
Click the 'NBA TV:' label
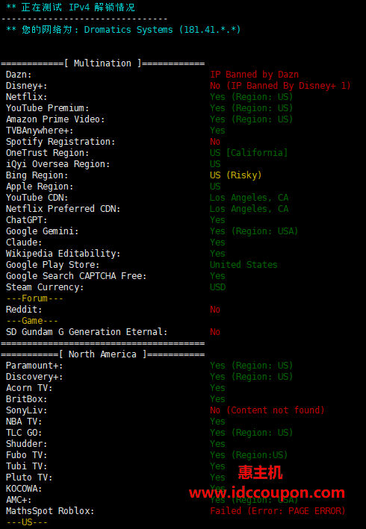[24, 422]
